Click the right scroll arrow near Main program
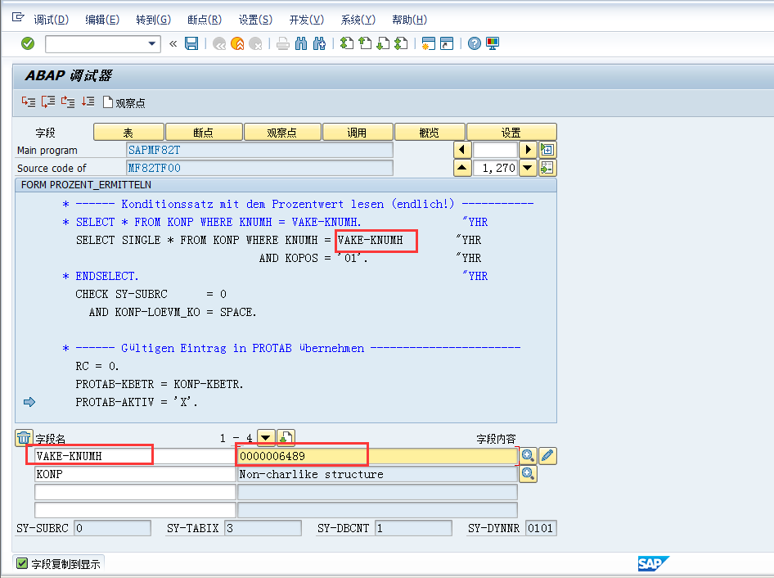This screenshot has height=578, width=774. click(x=527, y=149)
